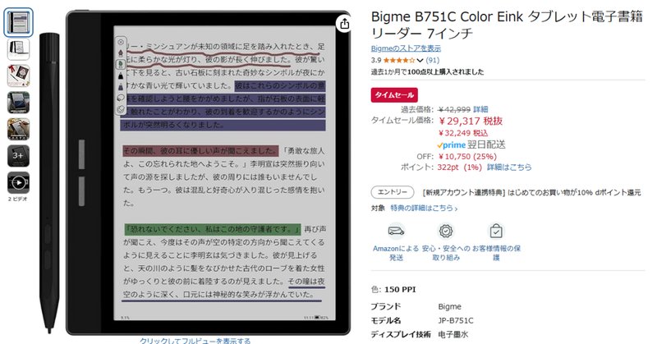
Task: Click the prime logo
Action: click(451, 145)
